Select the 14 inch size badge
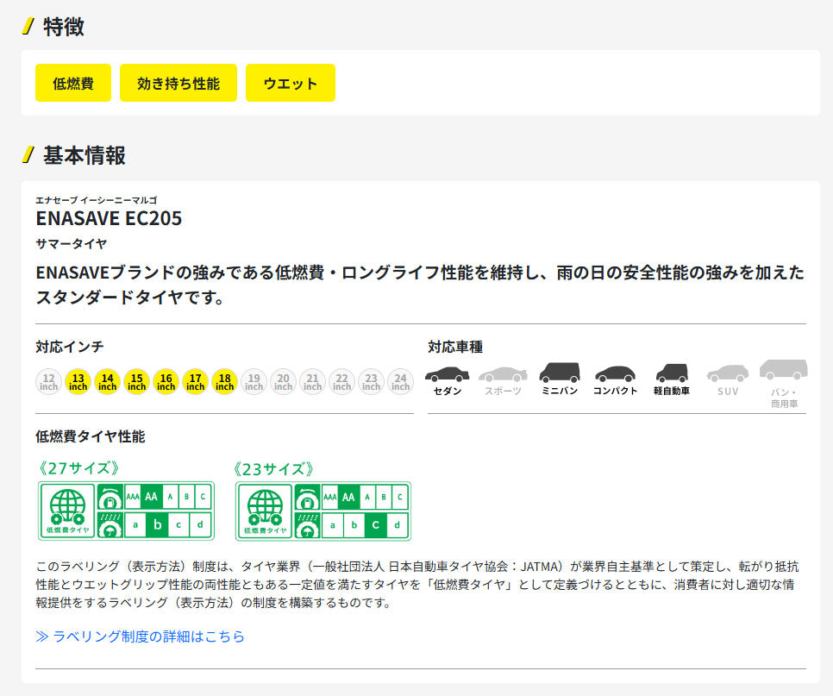Screen dimensions: 833x696 point(107,381)
